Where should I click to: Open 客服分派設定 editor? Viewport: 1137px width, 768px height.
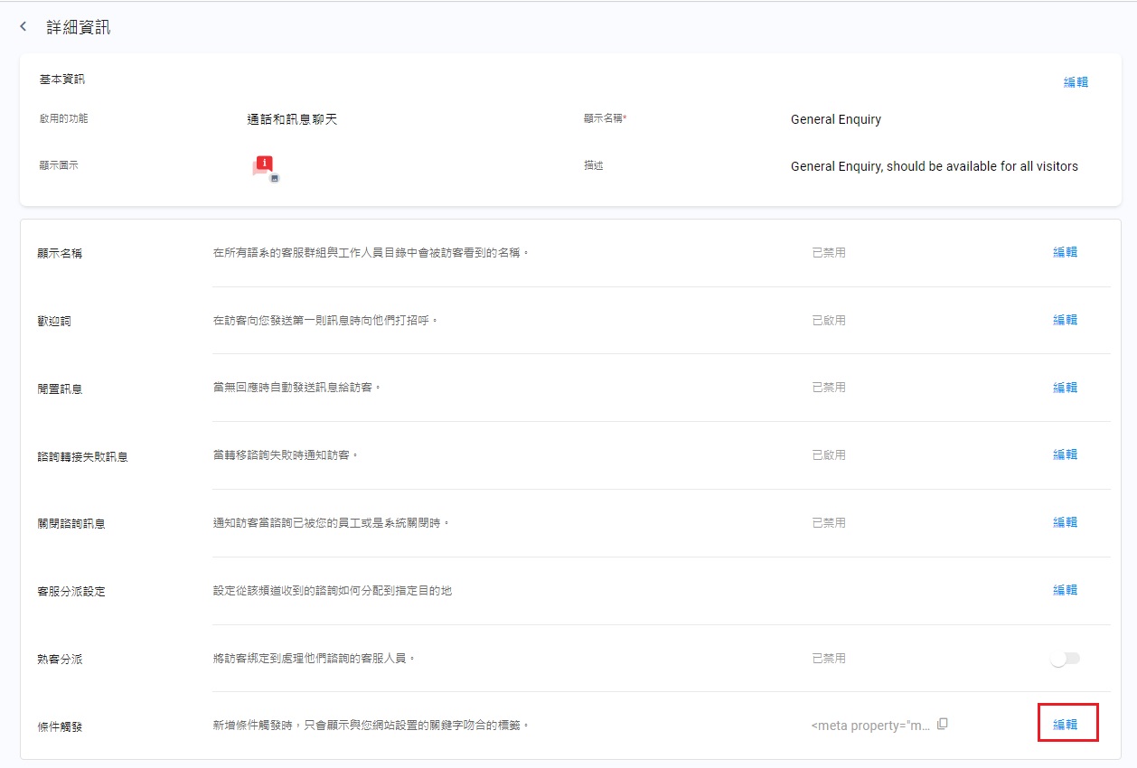(x=1065, y=590)
